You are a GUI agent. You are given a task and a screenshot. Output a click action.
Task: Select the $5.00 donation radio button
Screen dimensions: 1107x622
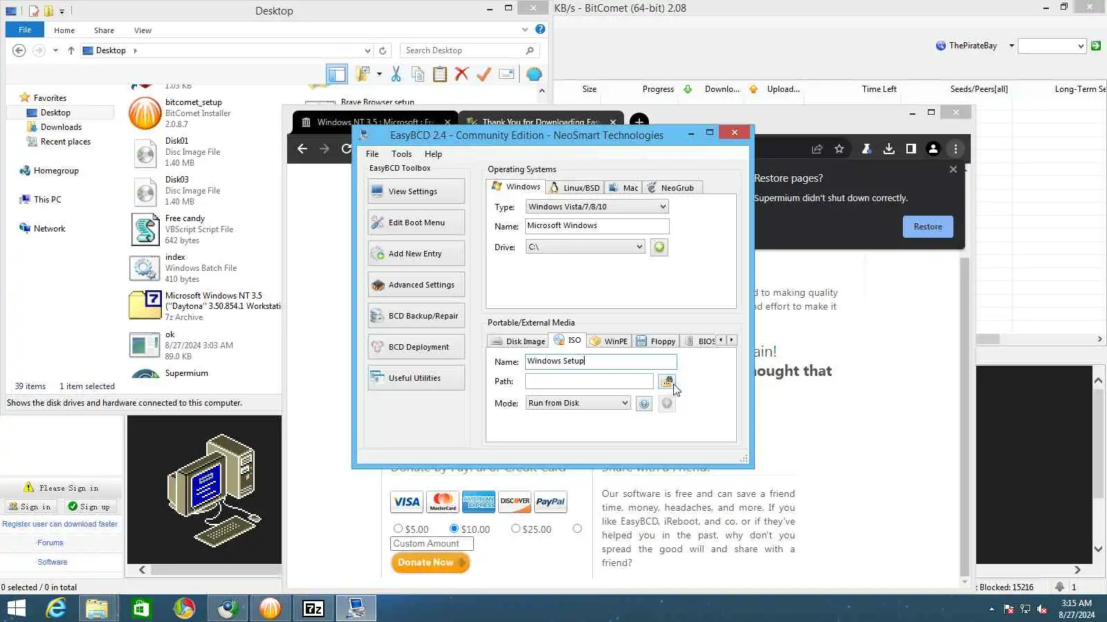[398, 529]
